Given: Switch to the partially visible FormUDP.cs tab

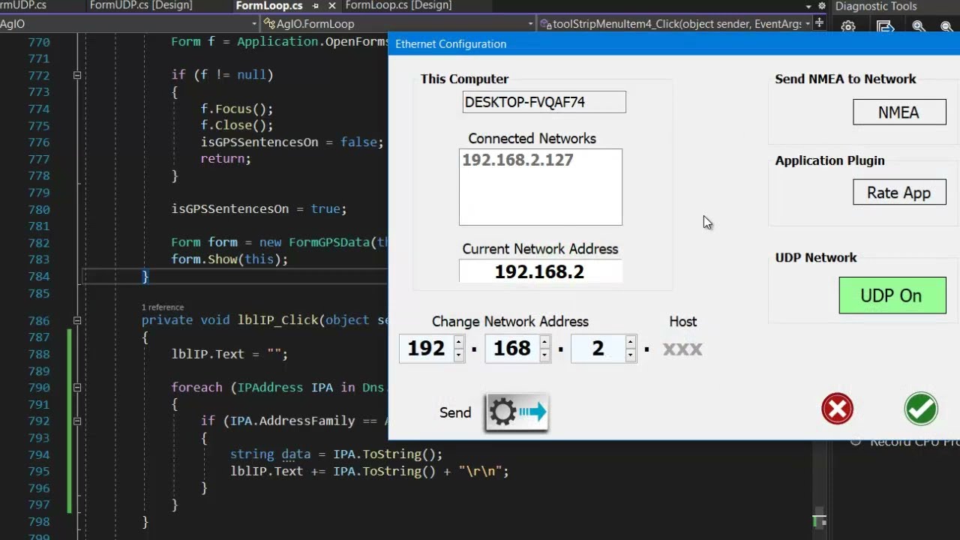Looking at the screenshot, I should [x=24, y=5].
